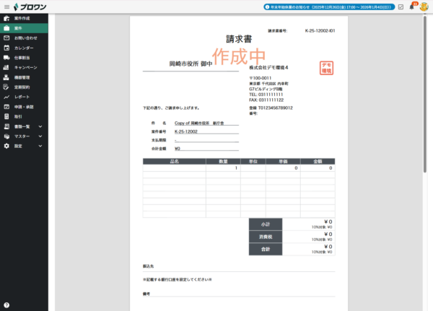Open 案件作成 from the sidebar

tap(22, 18)
